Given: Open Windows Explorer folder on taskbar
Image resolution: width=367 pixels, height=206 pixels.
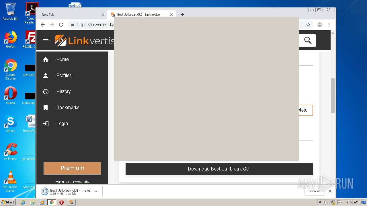Looking at the screenshot, I should pos(32,202).
